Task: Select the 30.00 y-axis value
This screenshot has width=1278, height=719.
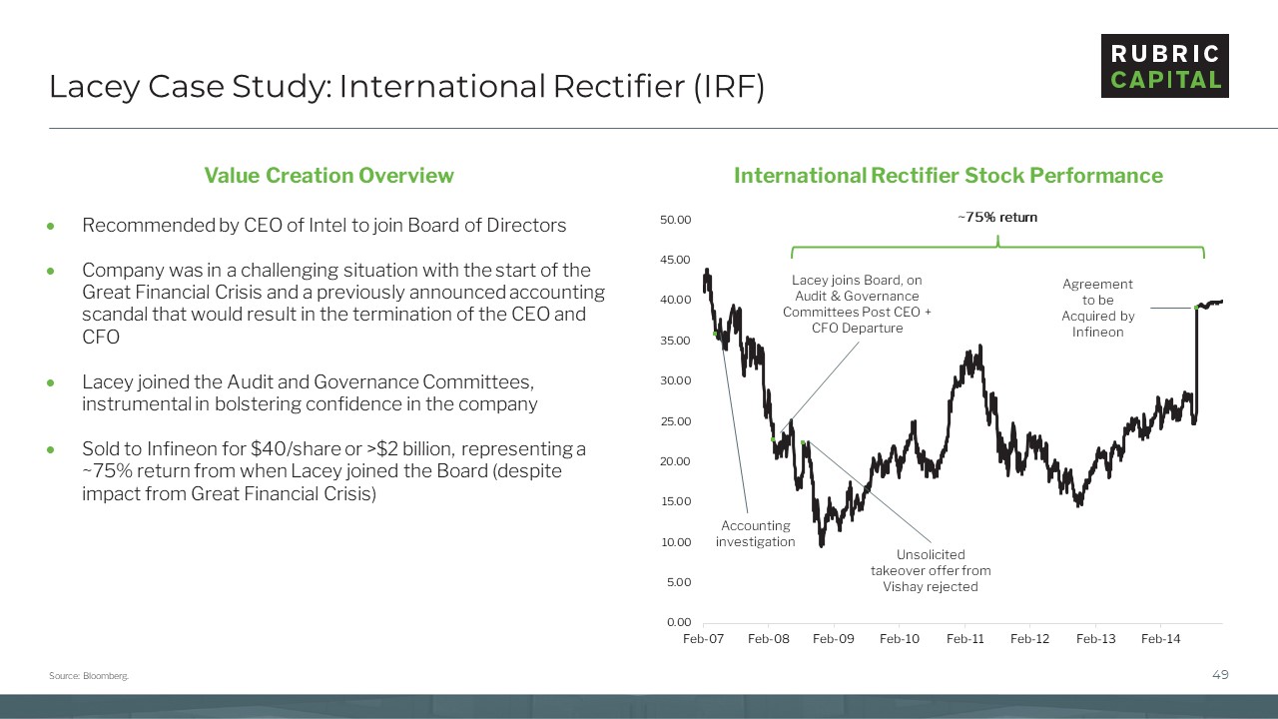Action: (675, 380)
